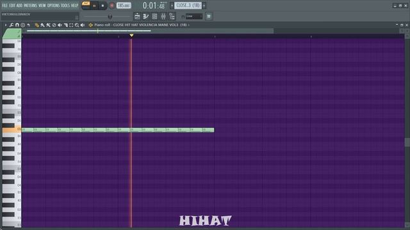The height and width of the screenshot is (230, 410).
Task: Choose the Select marquee tool
Action: tap(71, 25)
